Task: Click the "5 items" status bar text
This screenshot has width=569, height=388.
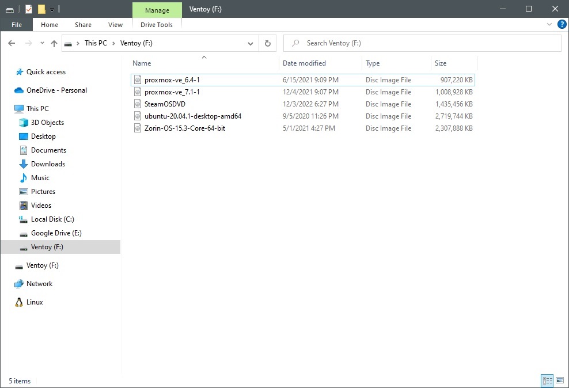Action: point(20,381)
